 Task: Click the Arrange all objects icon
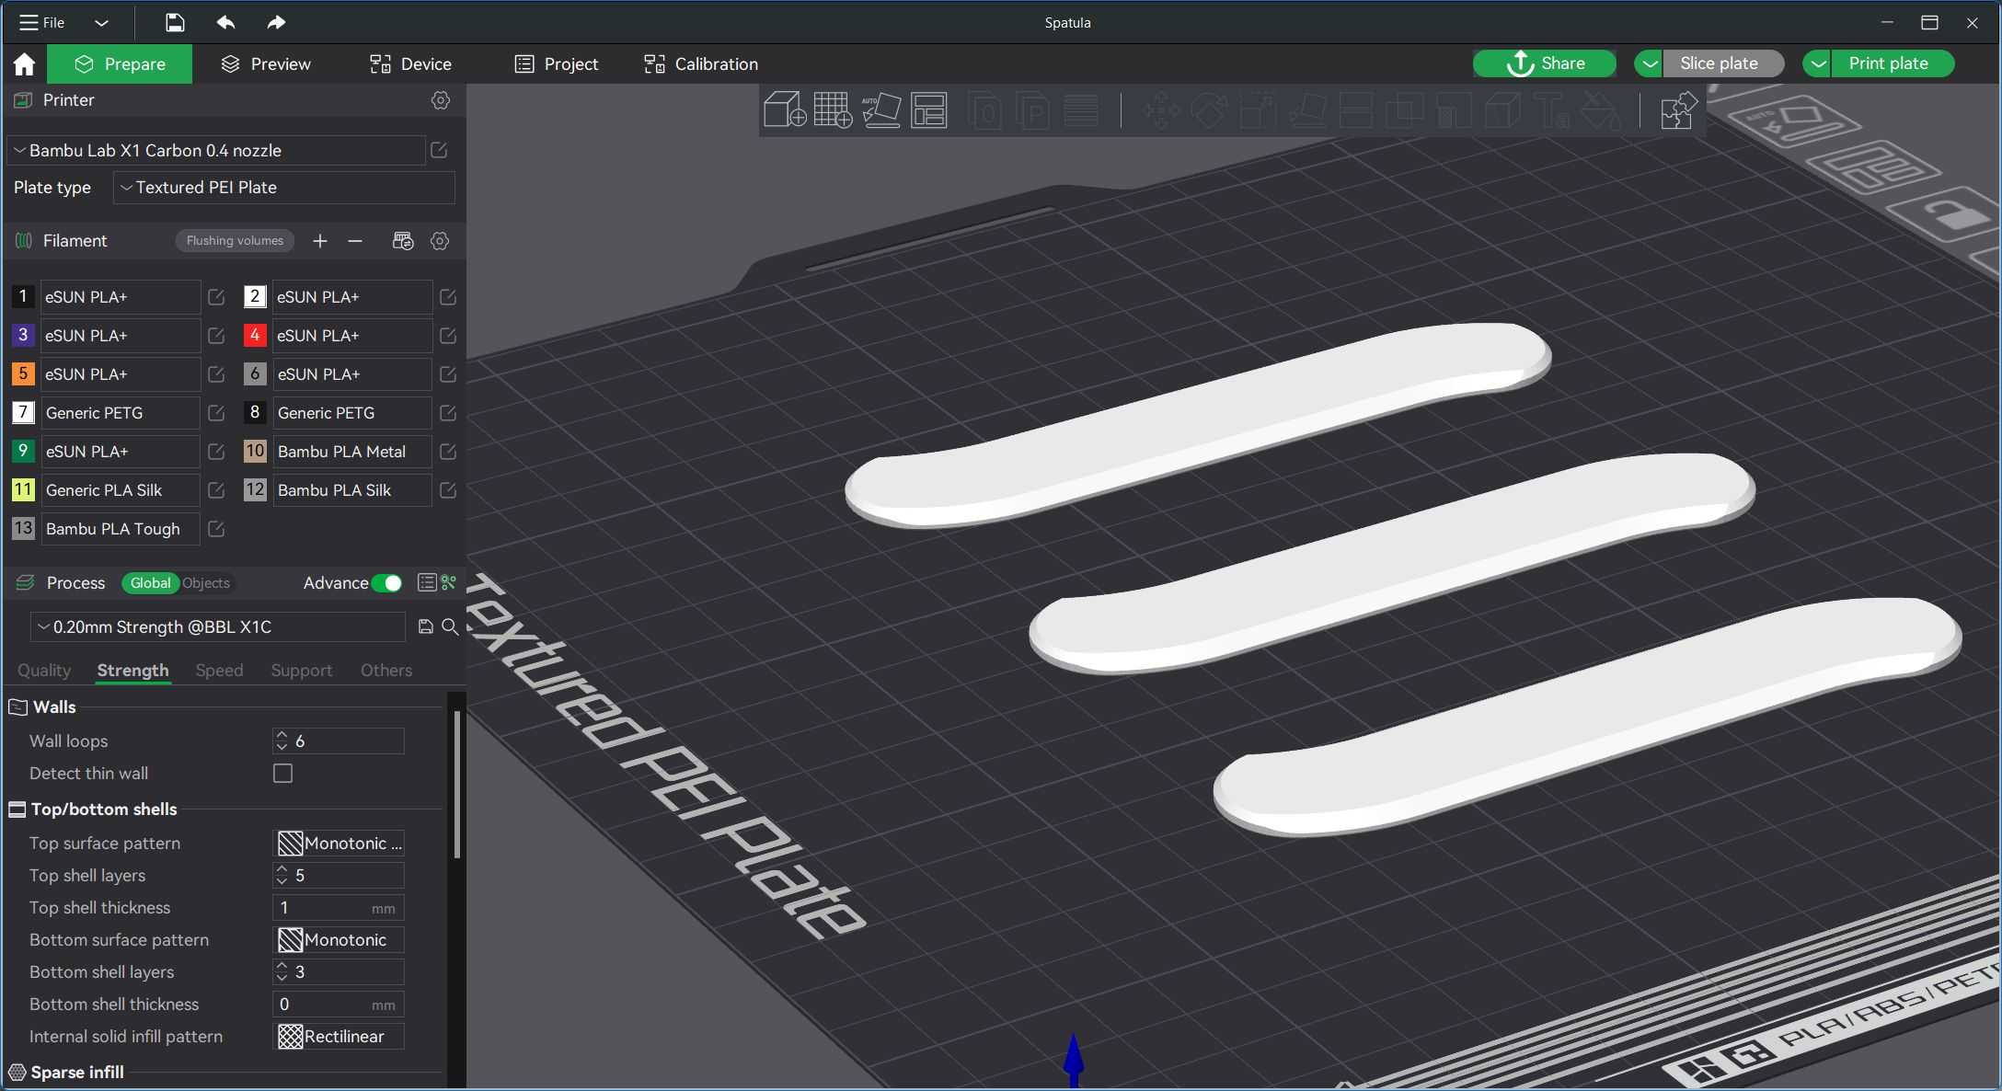coord(928,110)
